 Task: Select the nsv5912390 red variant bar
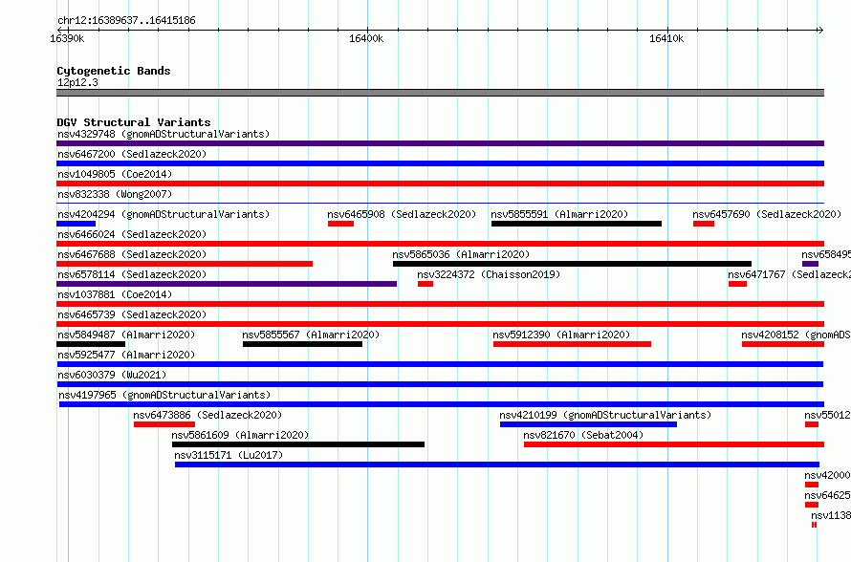click(x=572, y=344)
